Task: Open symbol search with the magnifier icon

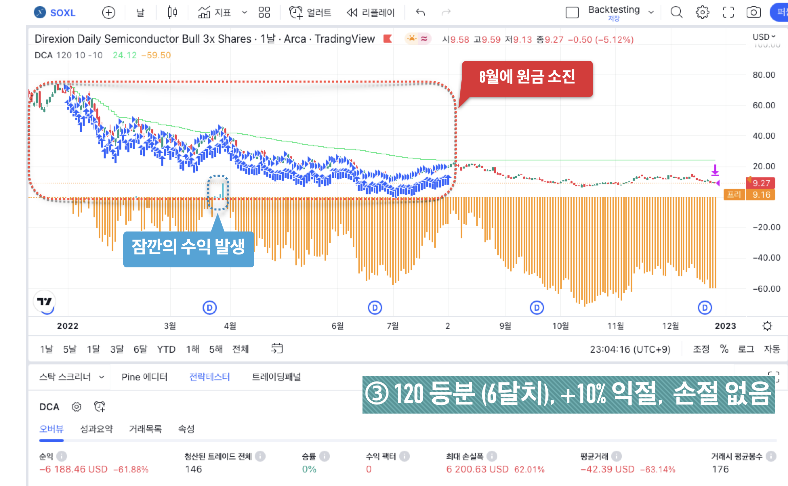Action: tap(677, 13)
